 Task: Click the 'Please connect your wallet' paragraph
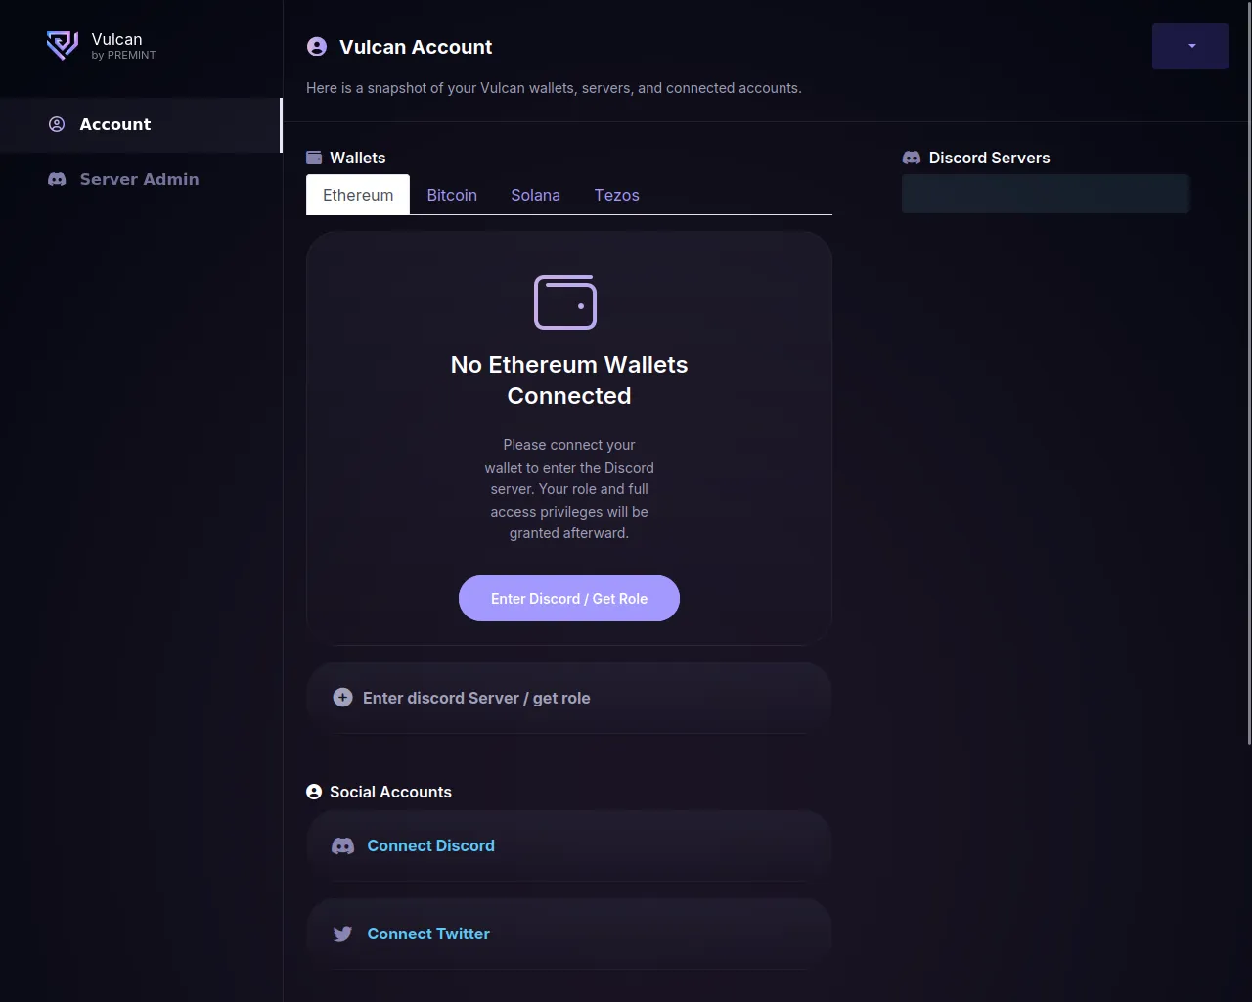tap(569, 489)
